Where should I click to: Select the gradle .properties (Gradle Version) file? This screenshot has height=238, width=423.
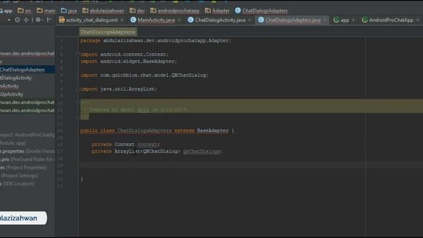tap(27, 151)
